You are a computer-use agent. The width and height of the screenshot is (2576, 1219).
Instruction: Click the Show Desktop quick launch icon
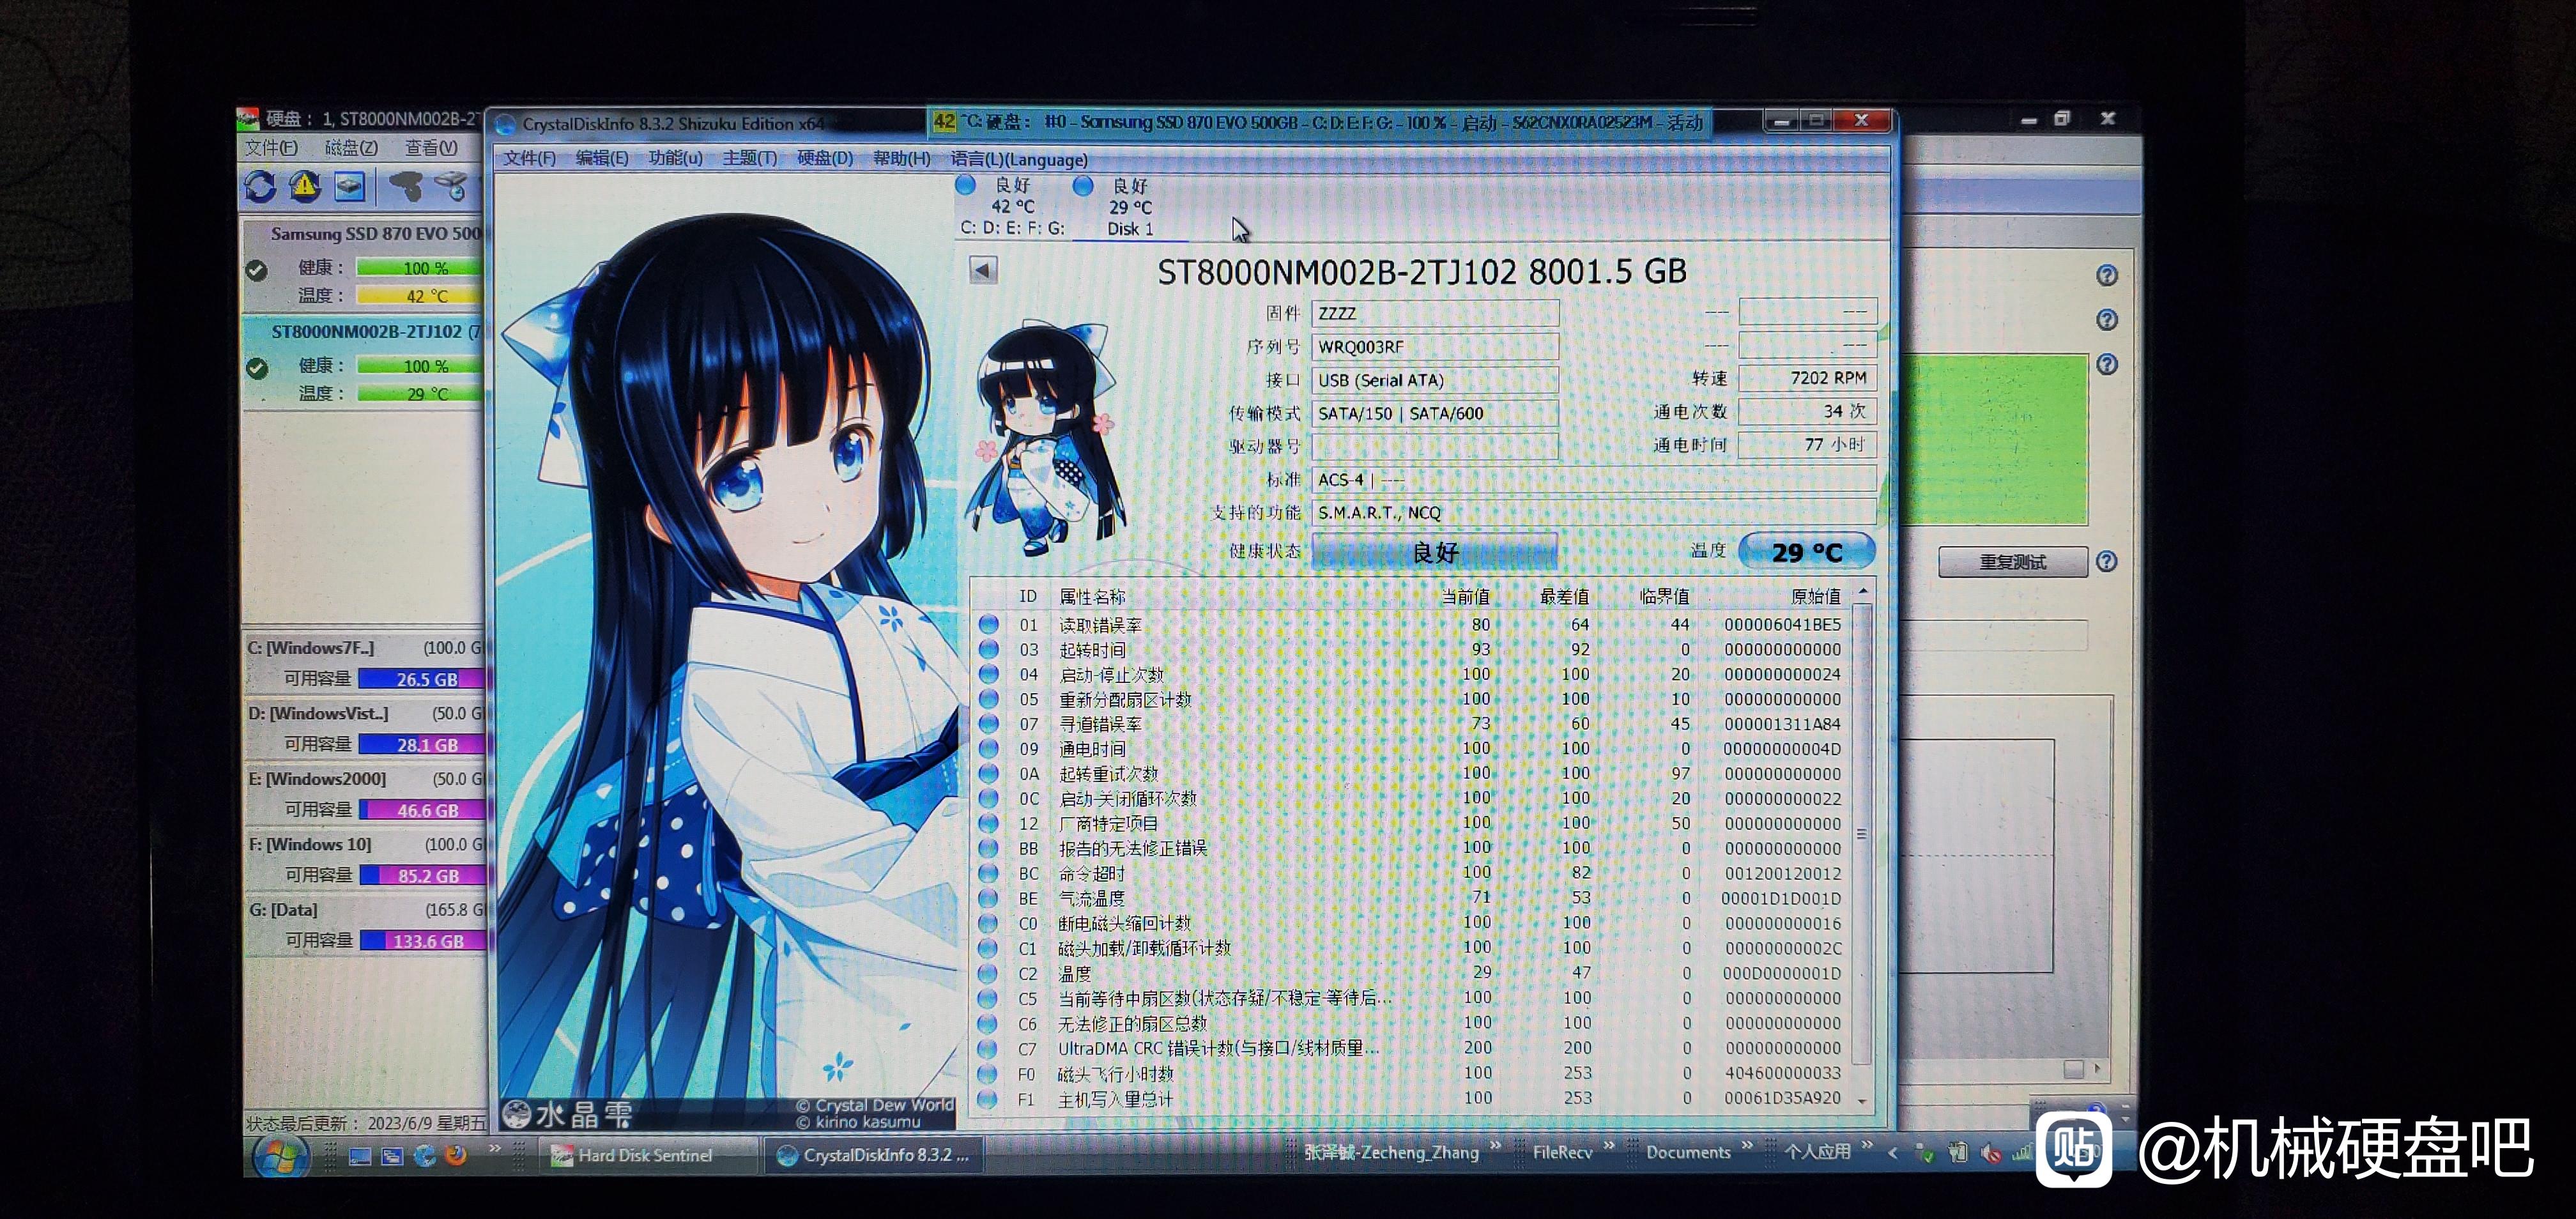coord(360,1156)
